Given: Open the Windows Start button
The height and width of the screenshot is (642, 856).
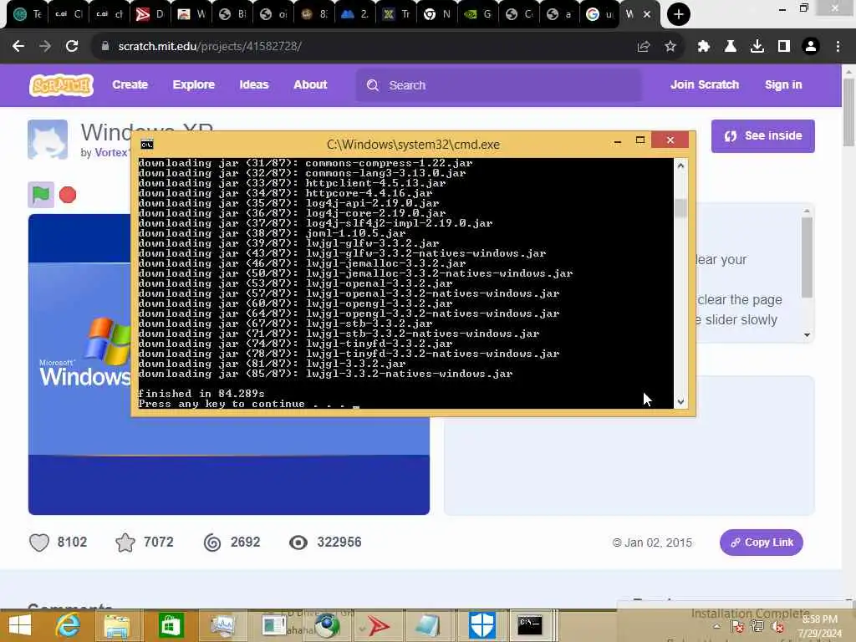Looking at the screenshot, I should [x=20, y=625].
